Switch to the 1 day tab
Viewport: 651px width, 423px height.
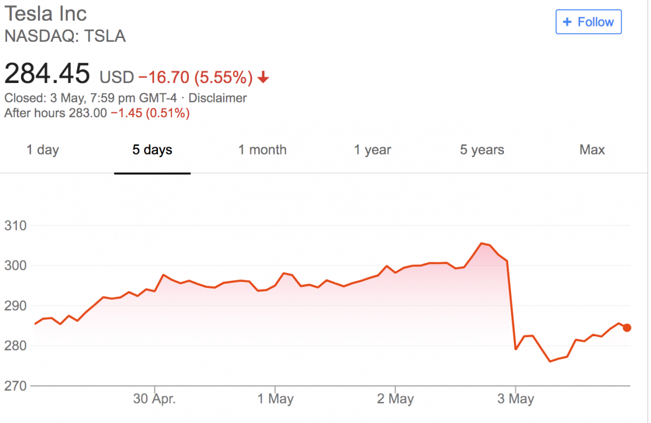coord(42,150)
